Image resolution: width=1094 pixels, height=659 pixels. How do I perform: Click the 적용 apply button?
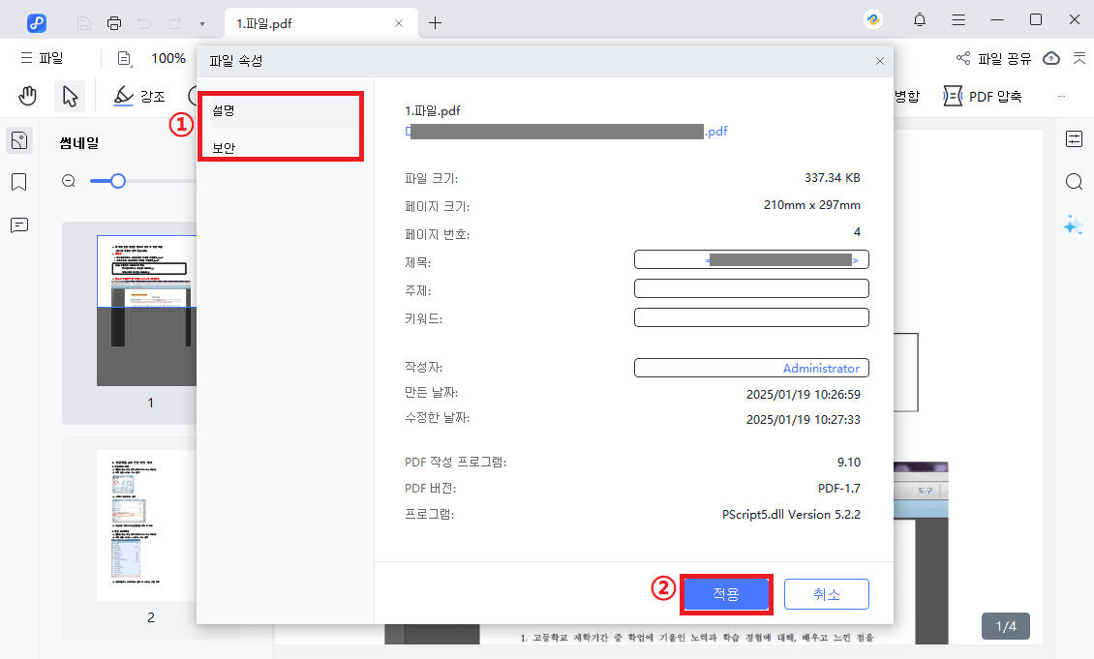[726, 594]
